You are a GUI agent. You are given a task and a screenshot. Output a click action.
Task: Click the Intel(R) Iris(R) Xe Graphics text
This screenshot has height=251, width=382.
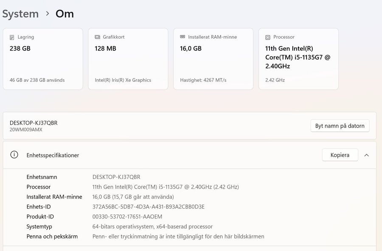[123, 80]
